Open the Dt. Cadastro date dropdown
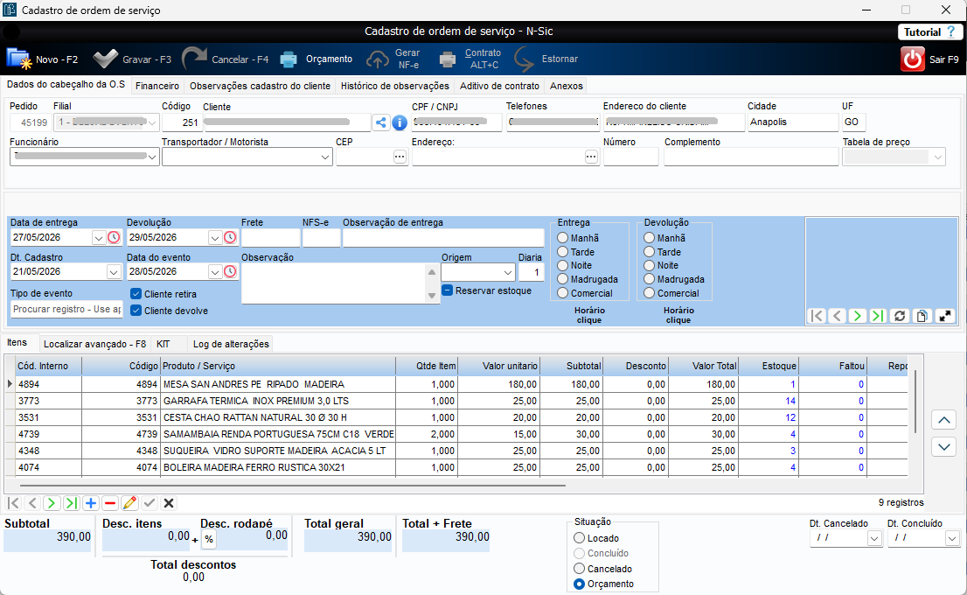The image size is (967, 595). 114,271
